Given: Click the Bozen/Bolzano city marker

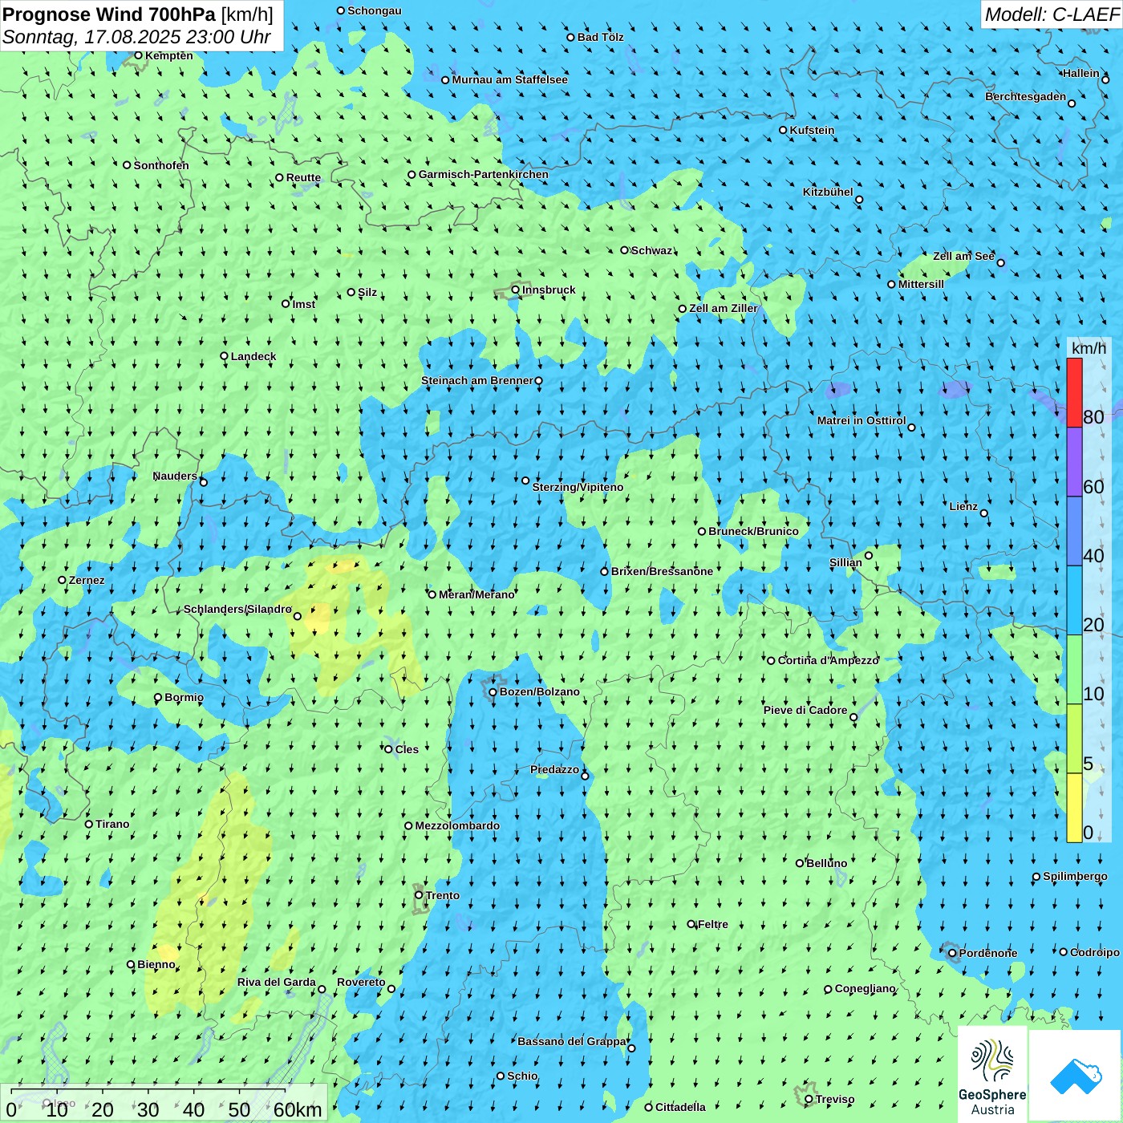Looking at the screenshot, I should tap(493, 692).
